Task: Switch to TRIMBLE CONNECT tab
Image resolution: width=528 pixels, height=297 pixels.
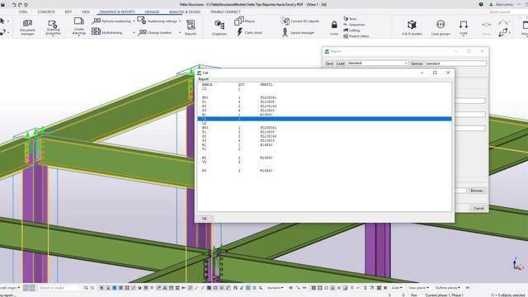Action: pos(225,12)
